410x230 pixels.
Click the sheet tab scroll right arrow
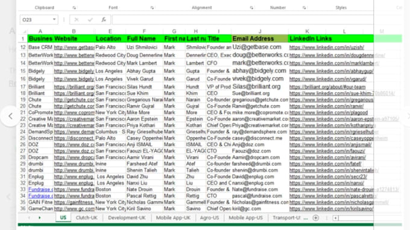click(39, 218)
